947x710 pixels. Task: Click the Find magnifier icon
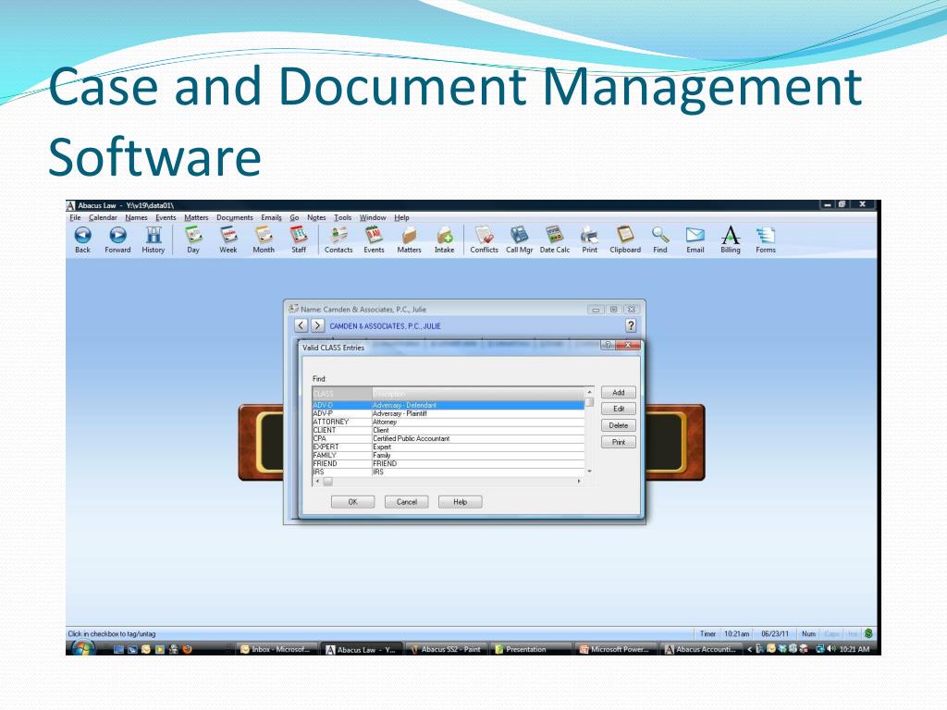point(660,239)
